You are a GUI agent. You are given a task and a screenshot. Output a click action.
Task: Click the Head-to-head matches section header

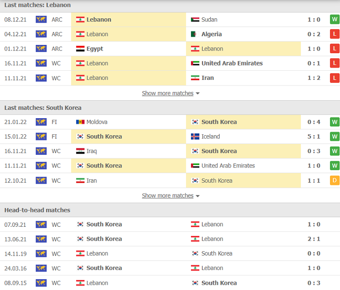coord(37,210)
